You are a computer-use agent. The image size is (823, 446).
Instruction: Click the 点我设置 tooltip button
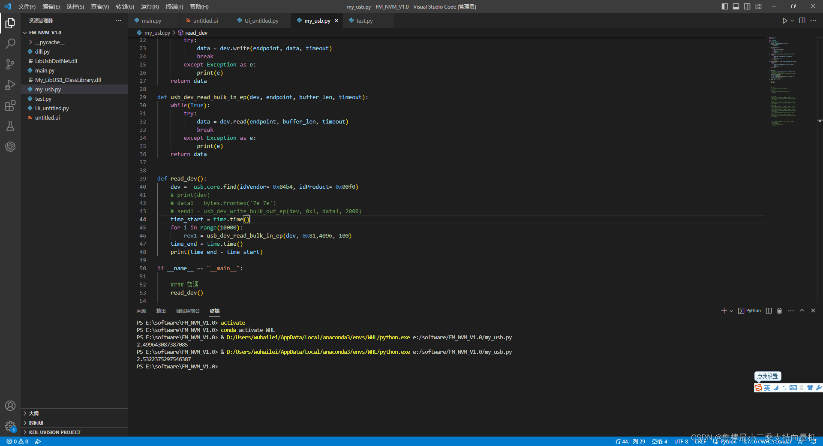click(768, 376)
